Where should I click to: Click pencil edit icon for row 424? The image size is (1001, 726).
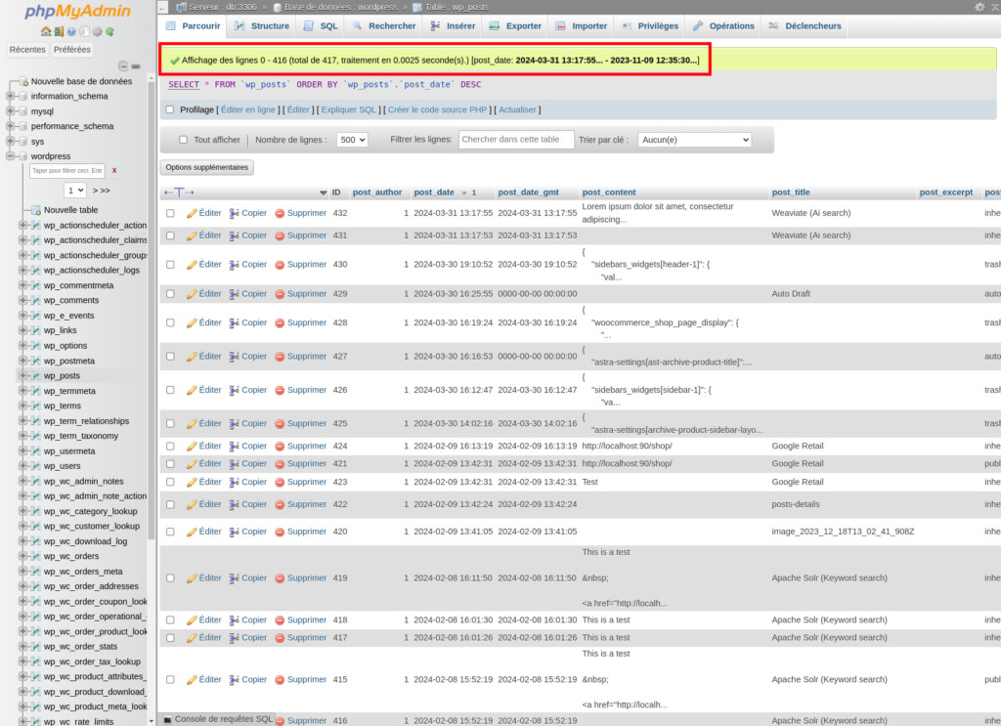pyautogui.click(x=192, y=446)
